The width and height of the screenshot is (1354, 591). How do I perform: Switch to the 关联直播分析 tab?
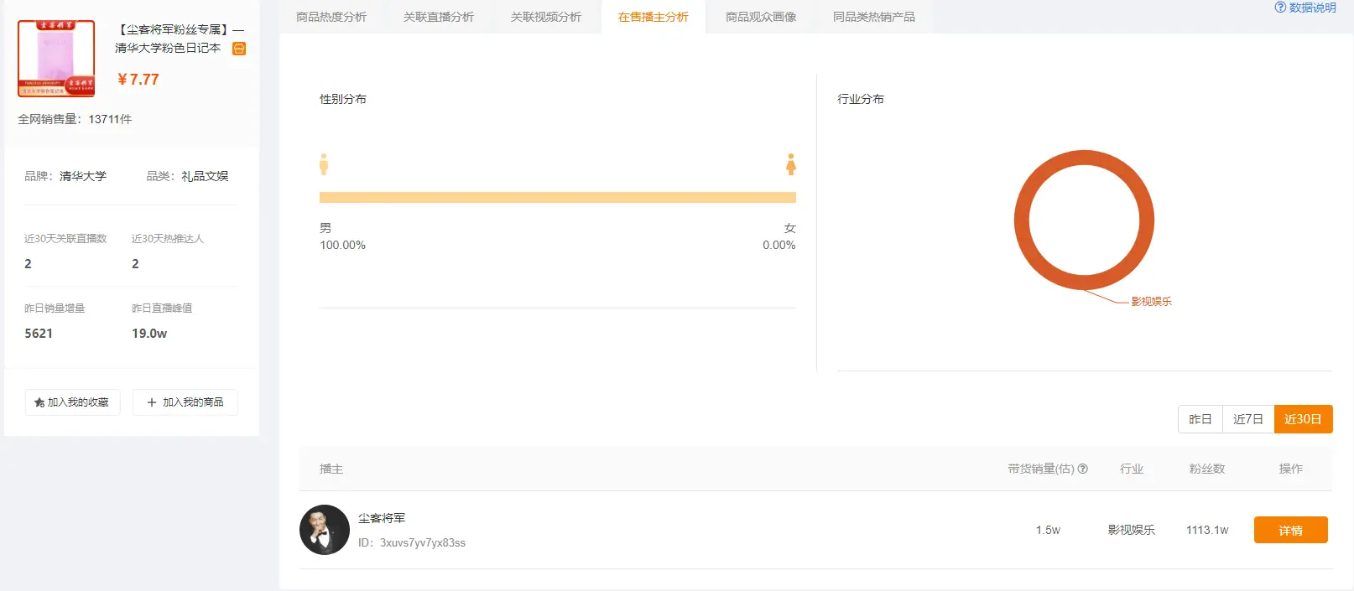(439, 17)
